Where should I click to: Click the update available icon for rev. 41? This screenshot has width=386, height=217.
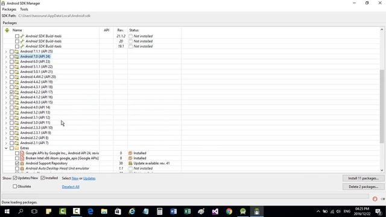pyautogui.click(x=130, y=163)
